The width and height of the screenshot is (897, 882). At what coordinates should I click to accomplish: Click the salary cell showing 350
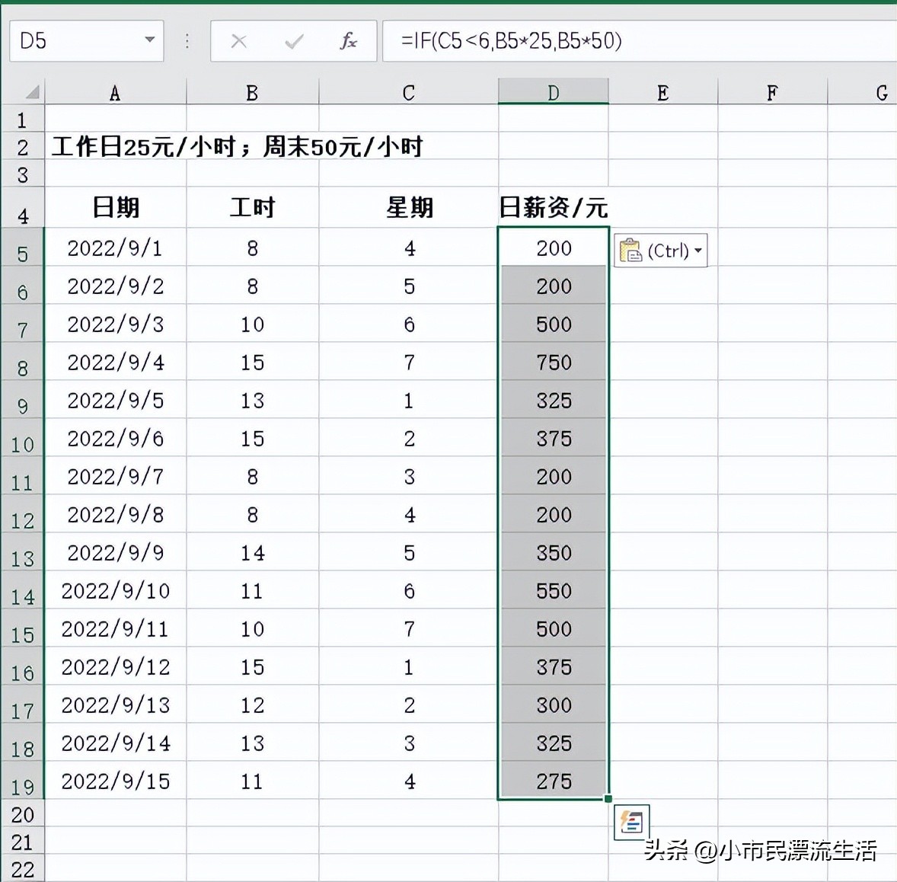pos(553,552)
